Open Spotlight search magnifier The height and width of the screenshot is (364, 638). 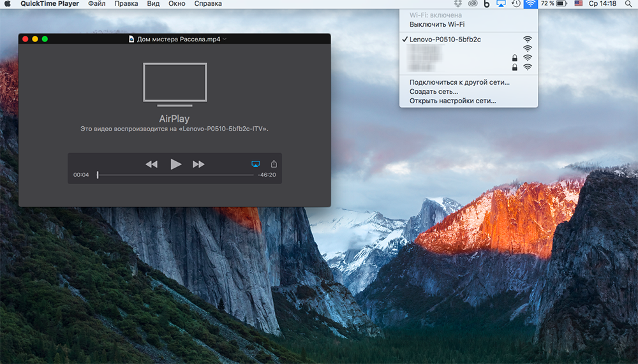tap(628, 4)
